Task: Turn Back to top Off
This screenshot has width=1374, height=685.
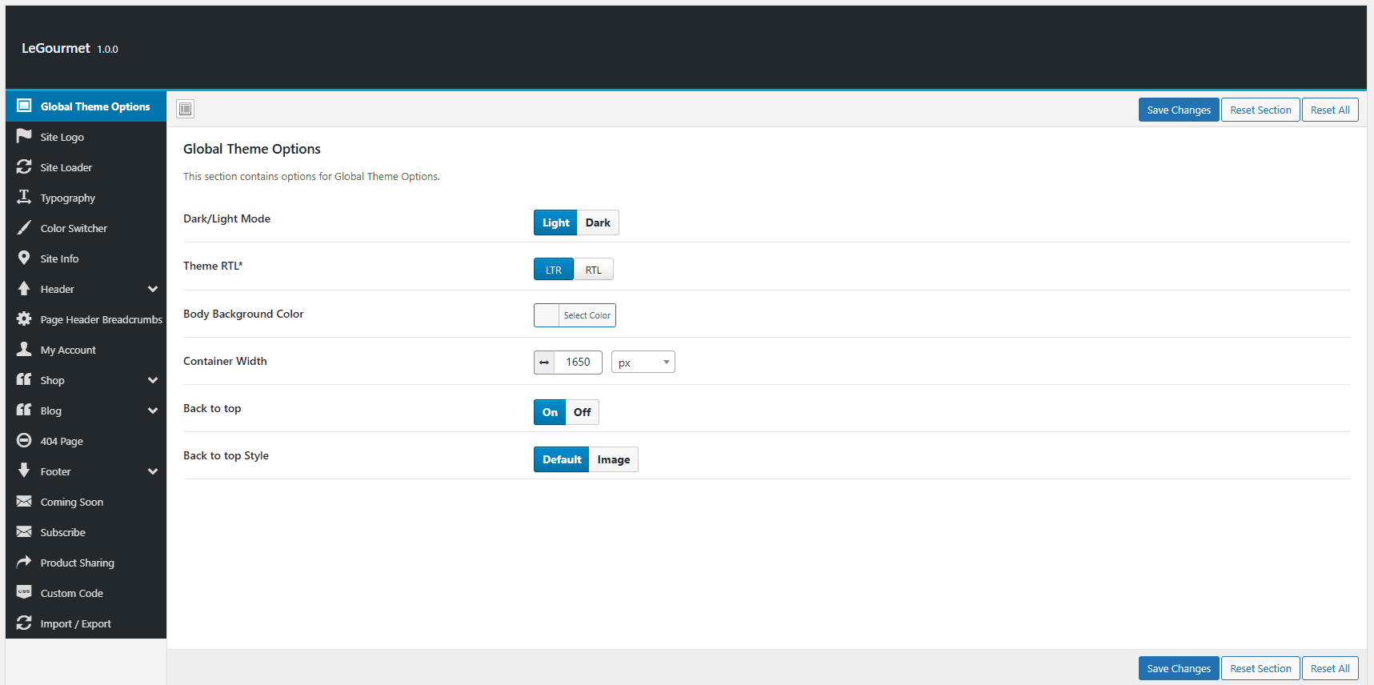Action: pyautogui.click(x=582, y=412)
